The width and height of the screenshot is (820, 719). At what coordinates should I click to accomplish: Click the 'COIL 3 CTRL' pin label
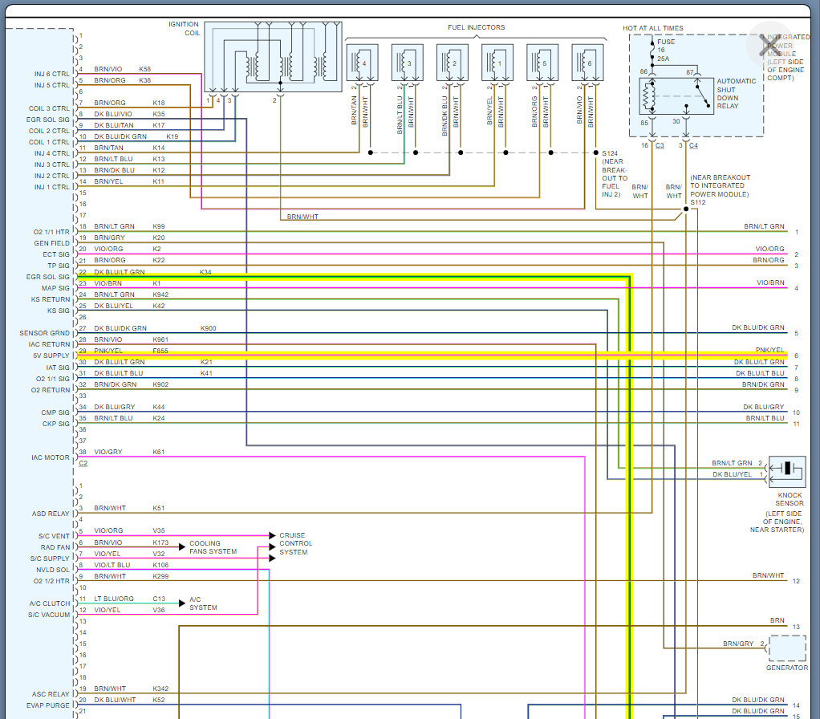pos(49,108)
